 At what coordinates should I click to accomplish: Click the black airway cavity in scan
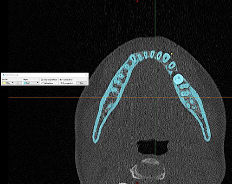153,147
